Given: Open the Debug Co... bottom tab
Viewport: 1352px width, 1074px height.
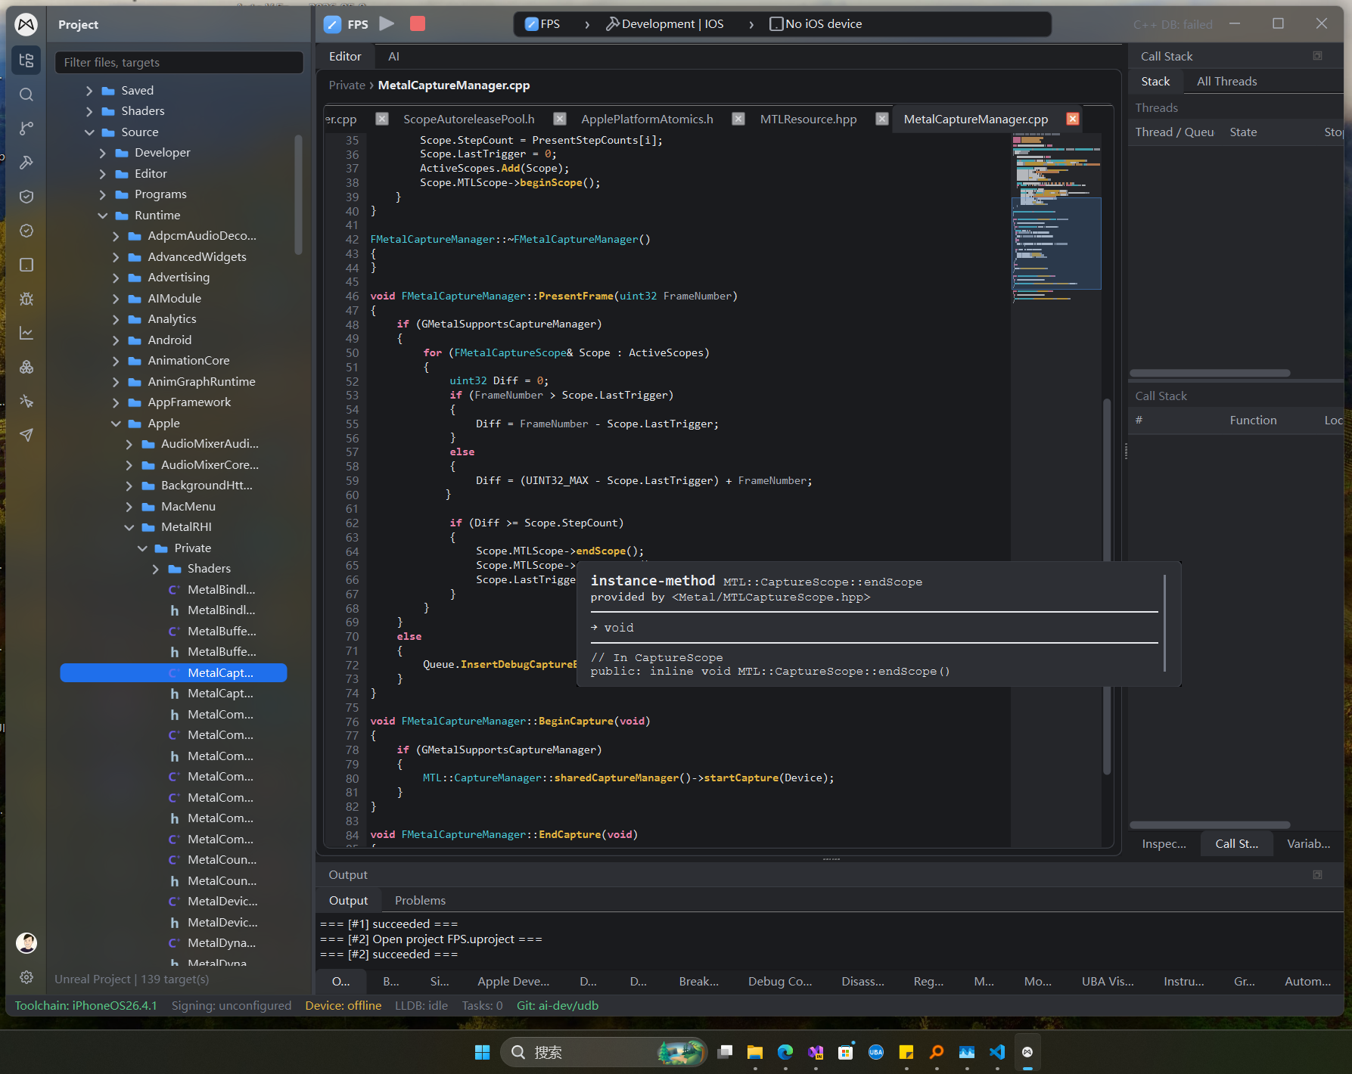Looking at the screenshot, I should click(x=780, y=982).
